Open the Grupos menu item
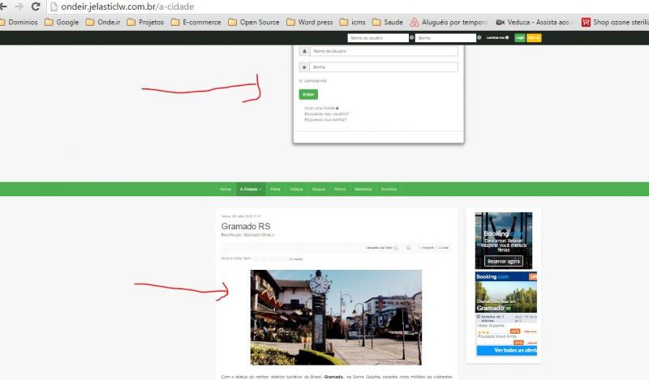649x380 pixels. pyautogui.click(x=319, y=189)
